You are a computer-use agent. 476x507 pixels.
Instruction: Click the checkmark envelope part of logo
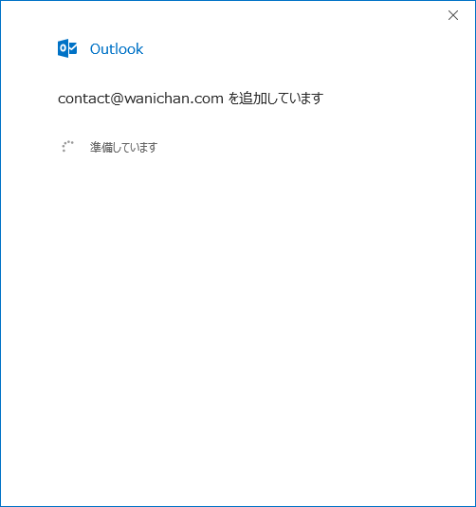tap(73, 48)
